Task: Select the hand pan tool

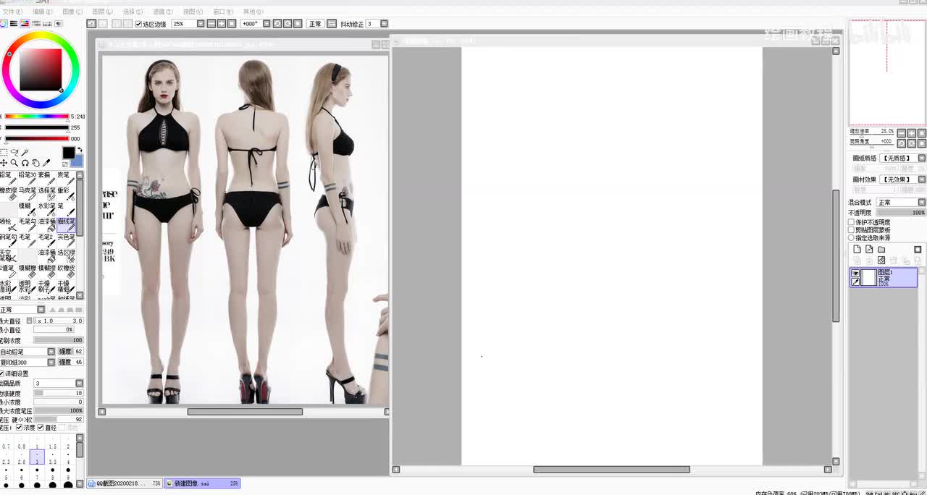Action: 35,164
